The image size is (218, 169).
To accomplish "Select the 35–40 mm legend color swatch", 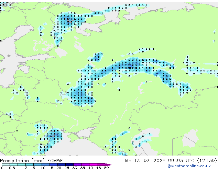I will click(85, 165).
